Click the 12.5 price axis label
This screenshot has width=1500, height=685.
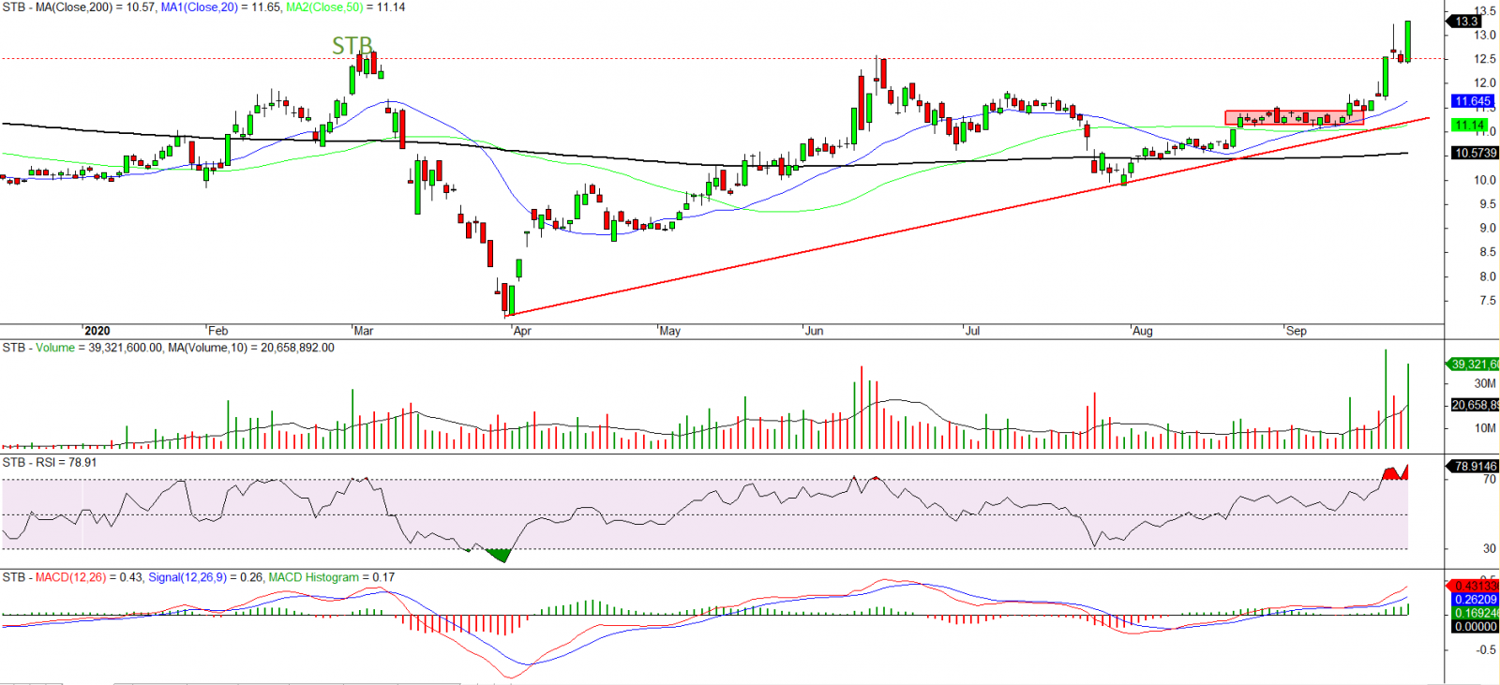pos(1485,59)
